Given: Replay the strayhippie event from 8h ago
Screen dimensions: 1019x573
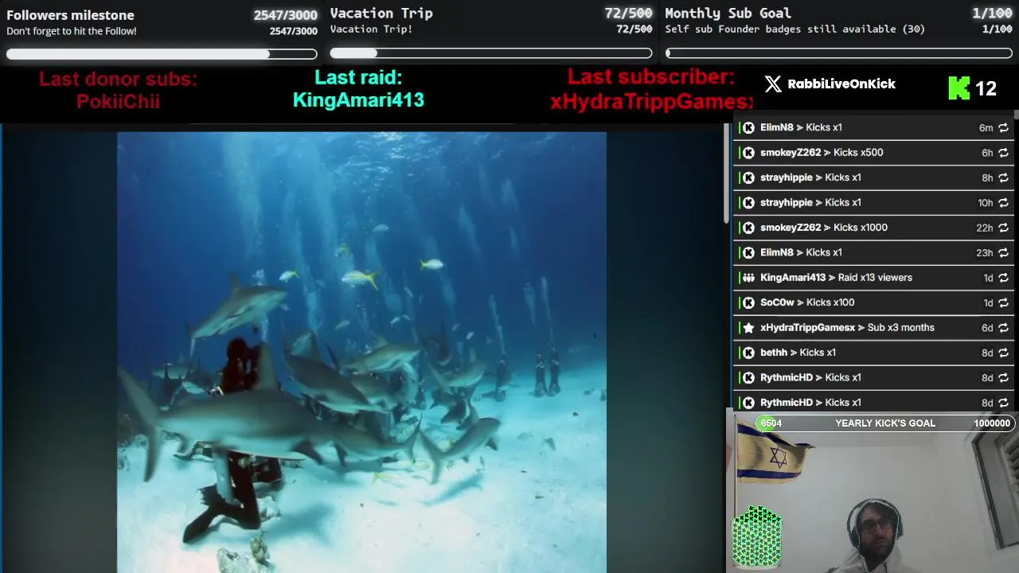Looking at the screenshot, I should point(1003,177).
